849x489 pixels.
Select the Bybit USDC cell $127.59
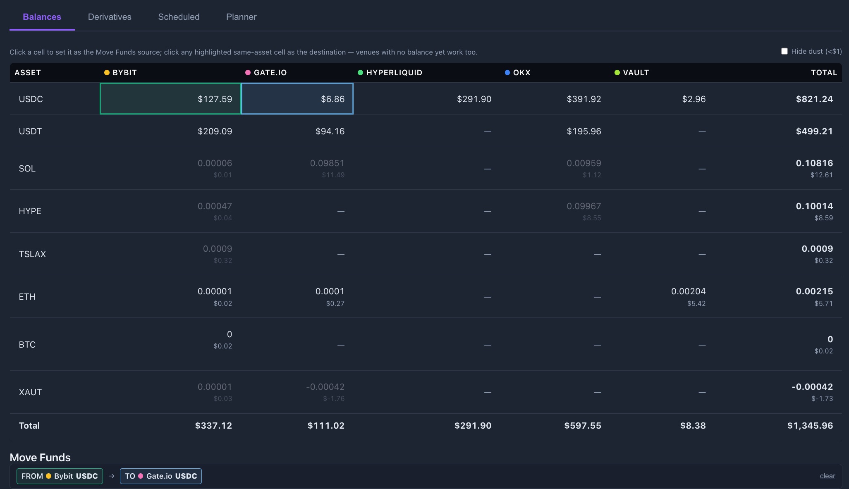(x=170, y=99)
